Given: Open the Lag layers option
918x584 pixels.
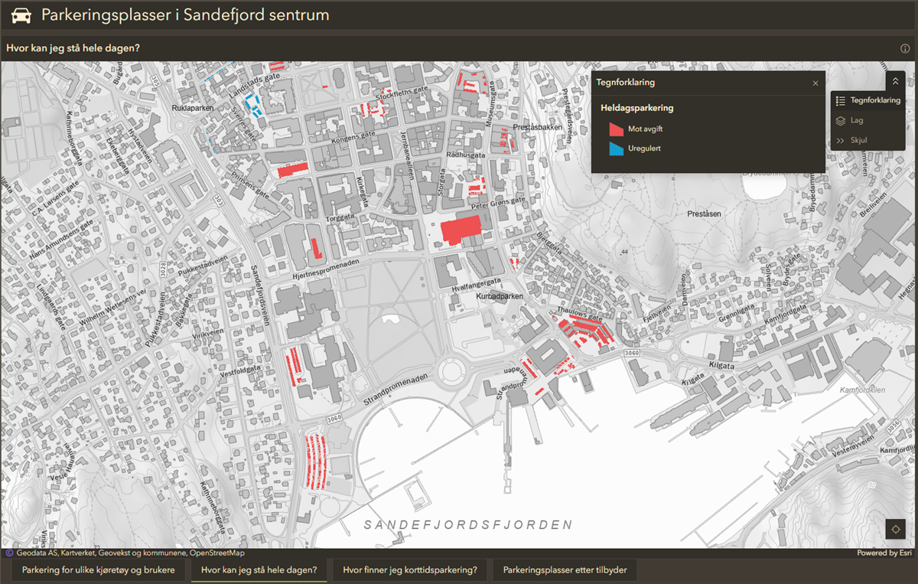Looking at the screenshot, I should tap(856, 120).
